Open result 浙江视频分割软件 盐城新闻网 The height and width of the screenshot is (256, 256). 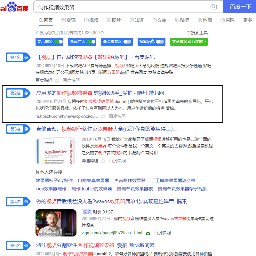tap(95, 245)
